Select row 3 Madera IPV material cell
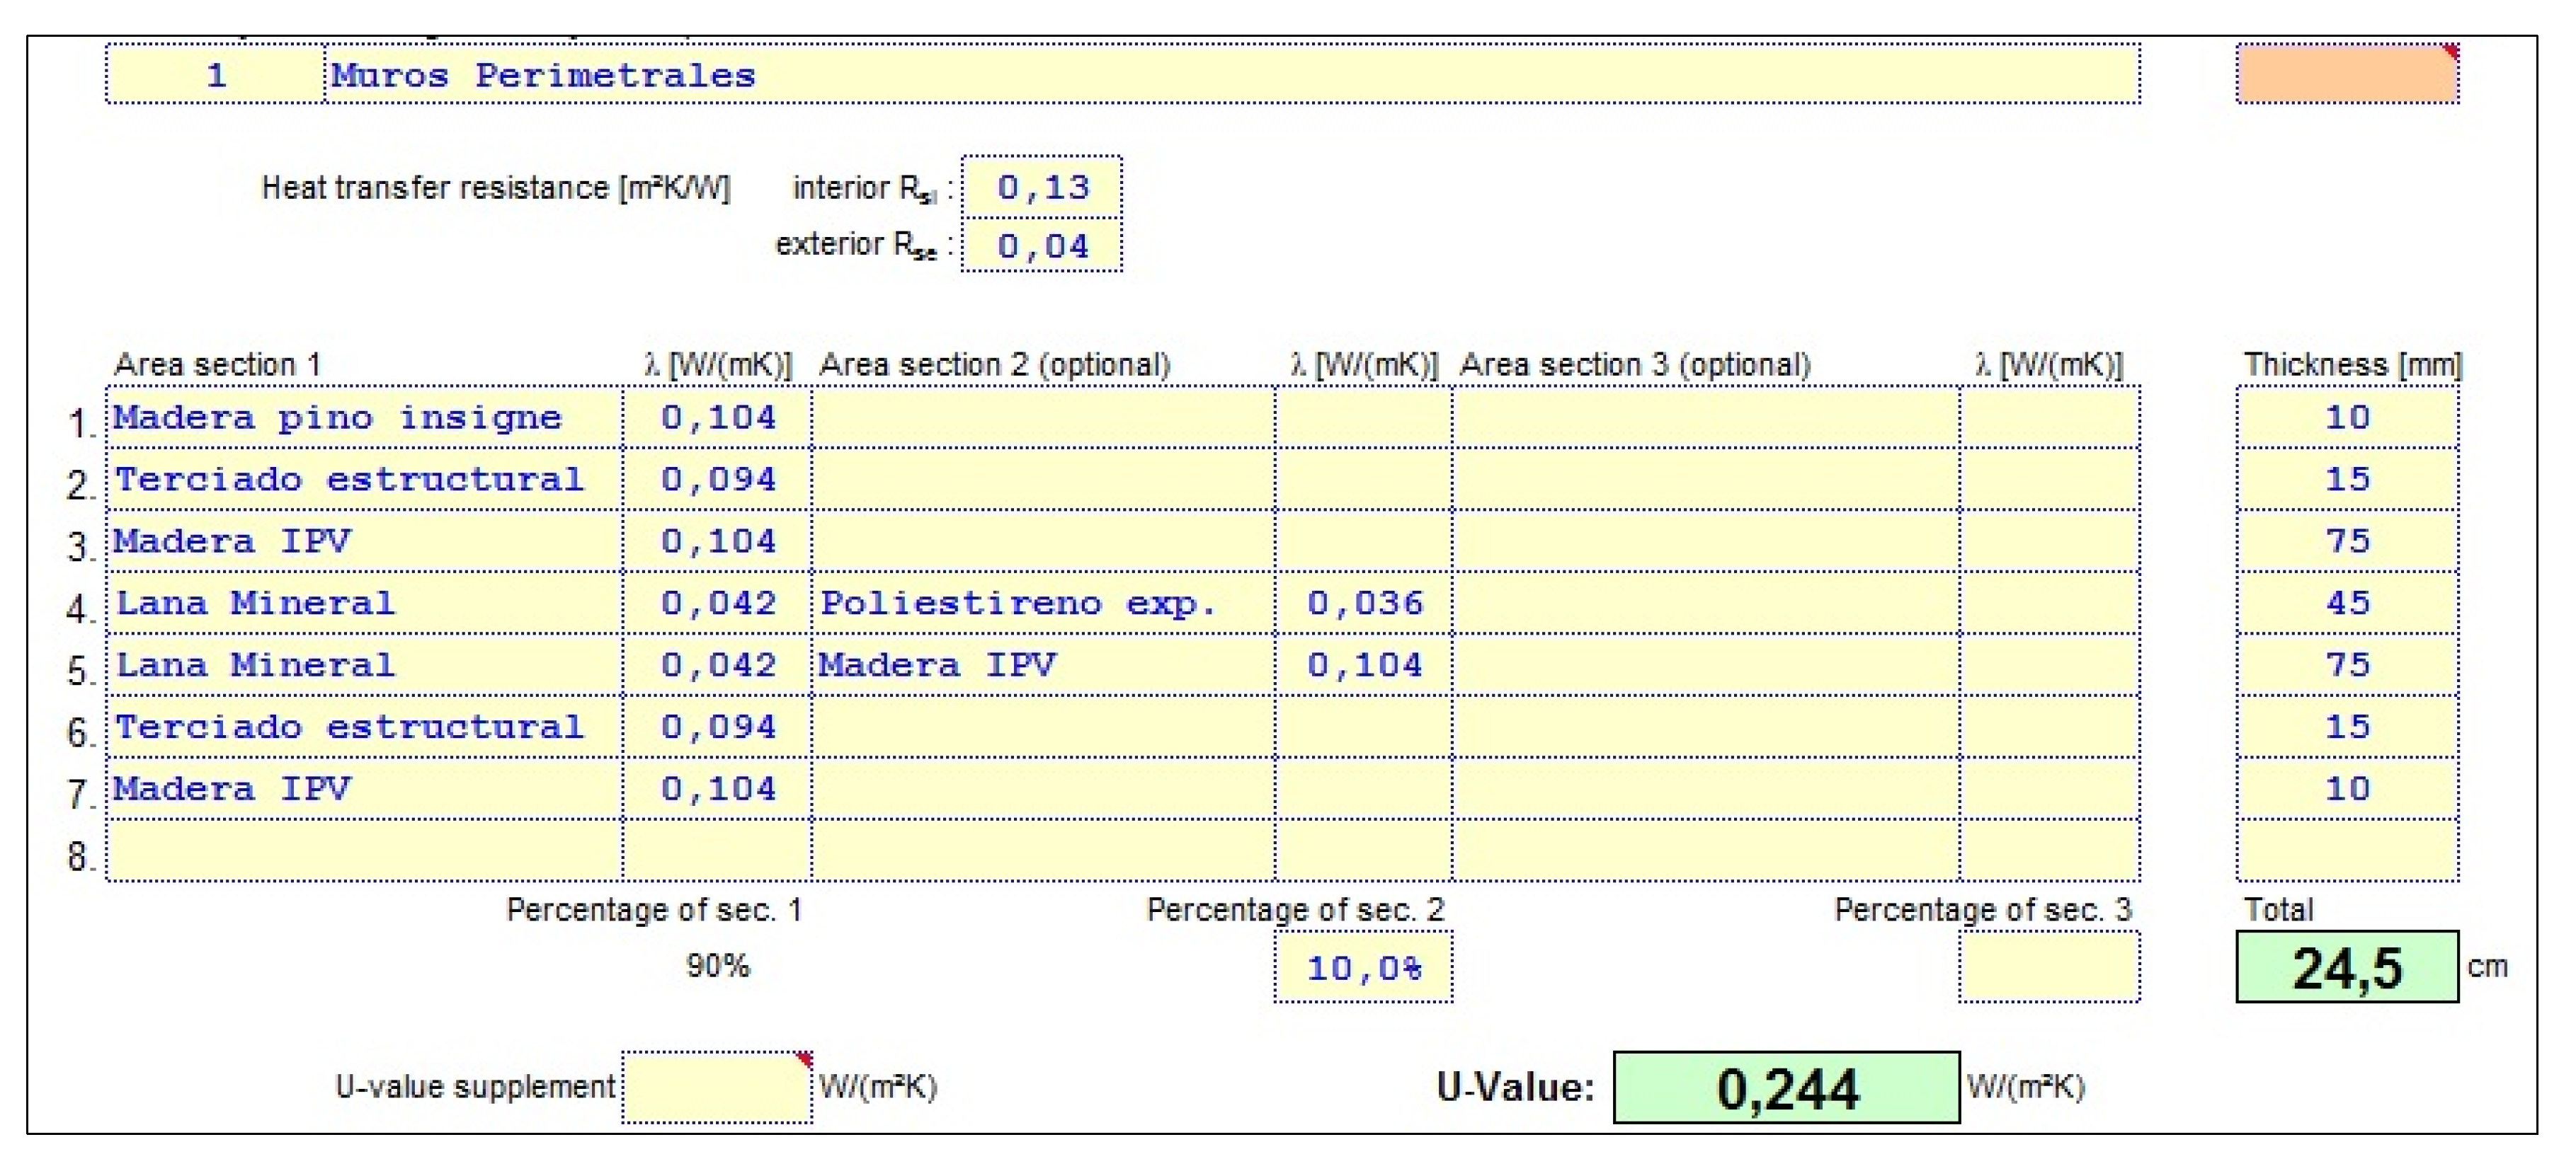The height and width of the screenshot is (1171, 2576). (x=365, y=541)
